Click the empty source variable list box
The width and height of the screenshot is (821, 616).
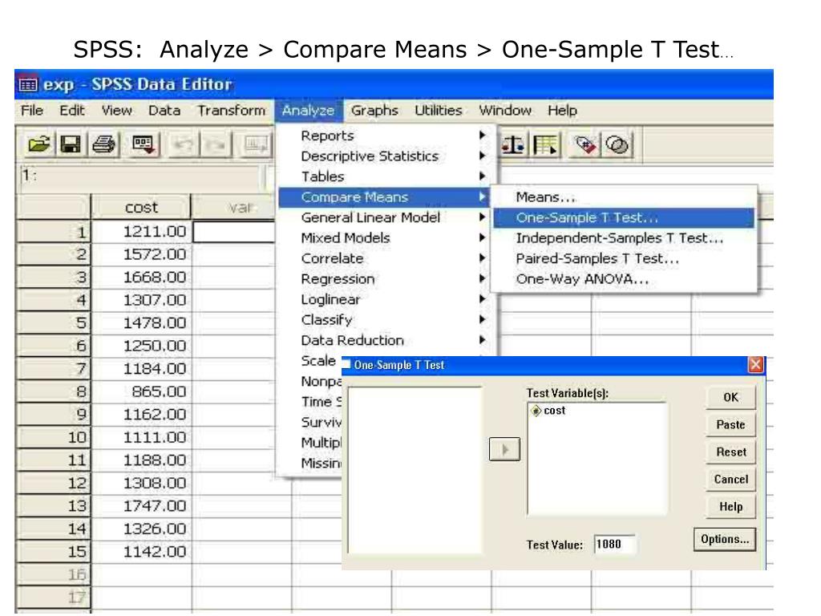[415, 470]
